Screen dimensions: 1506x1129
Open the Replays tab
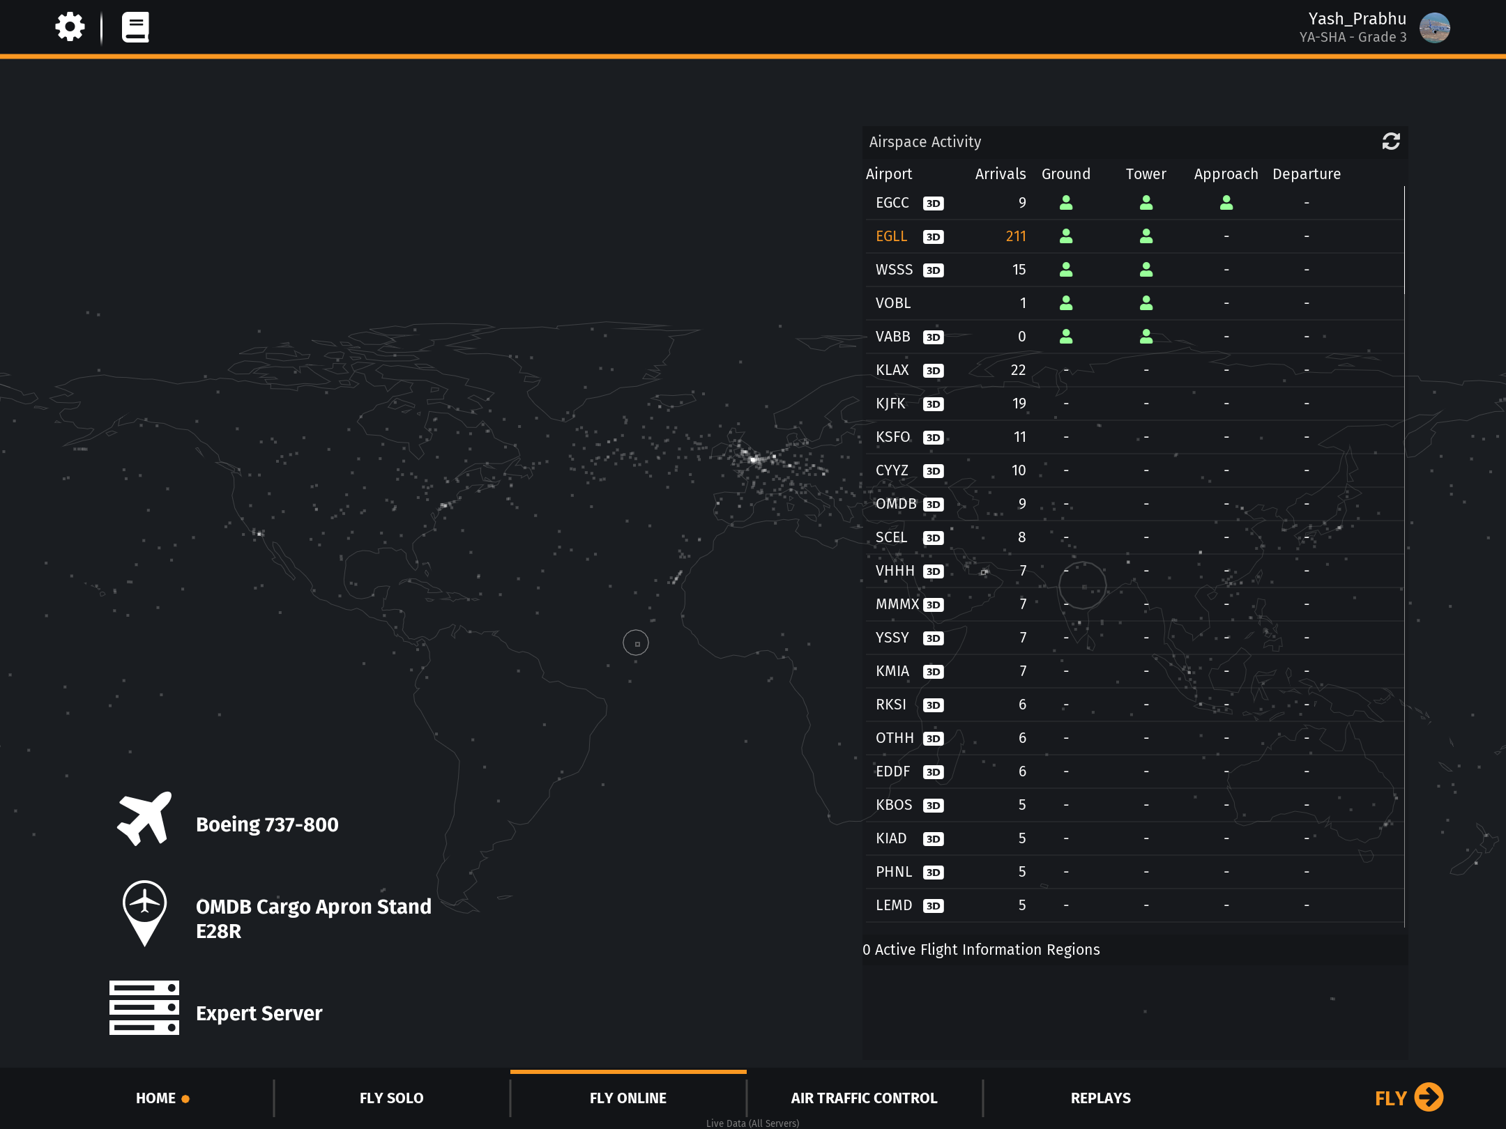point(1100,1098)
